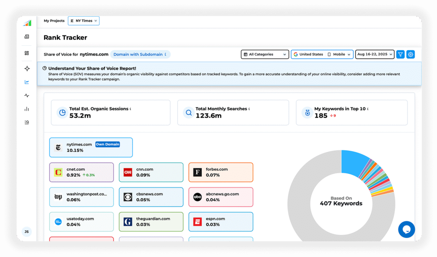Open the bar chart analytics sidebar icon

(27, 109)
